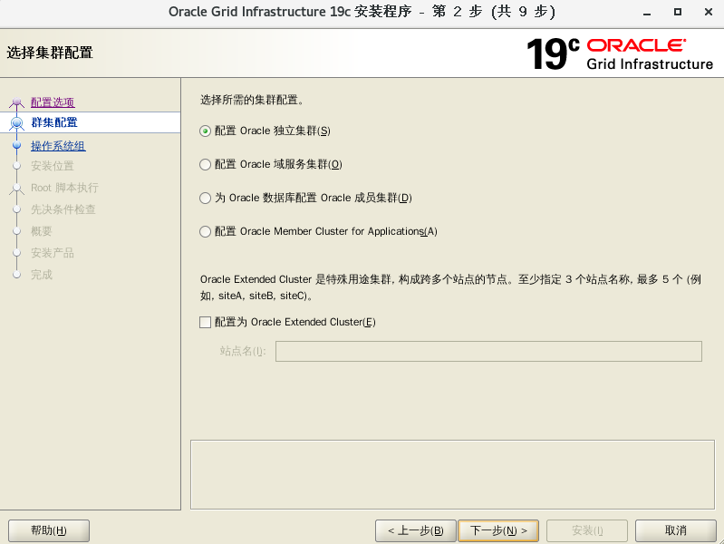The height and width of the screenshot is (544, 724).
Task: Click the 安装产品 step bullet icon
Action: pos(17,253)
